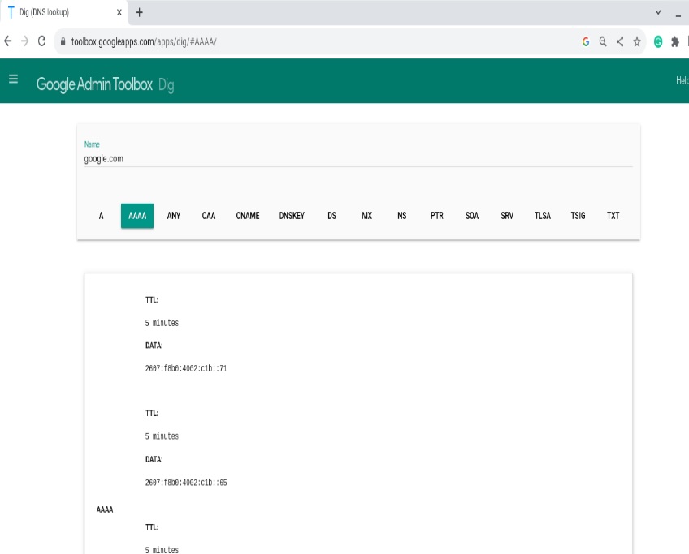
Task: Expand the tab search dropdown arrow
Action: tap(658, 12)
